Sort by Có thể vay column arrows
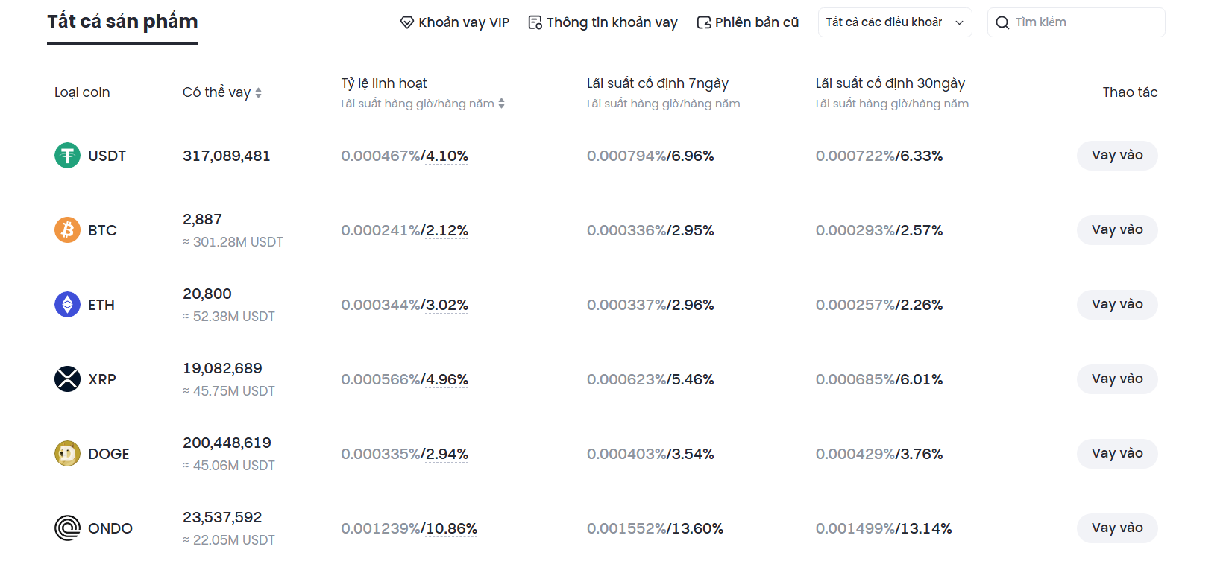 point(258,93)
